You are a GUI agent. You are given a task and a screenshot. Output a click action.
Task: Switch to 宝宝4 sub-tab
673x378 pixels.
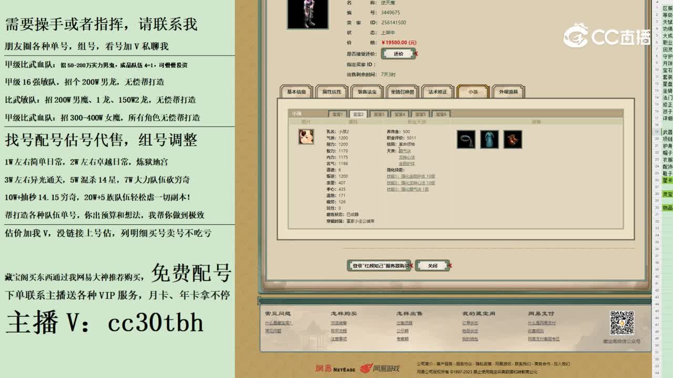[x=399, y=114]
